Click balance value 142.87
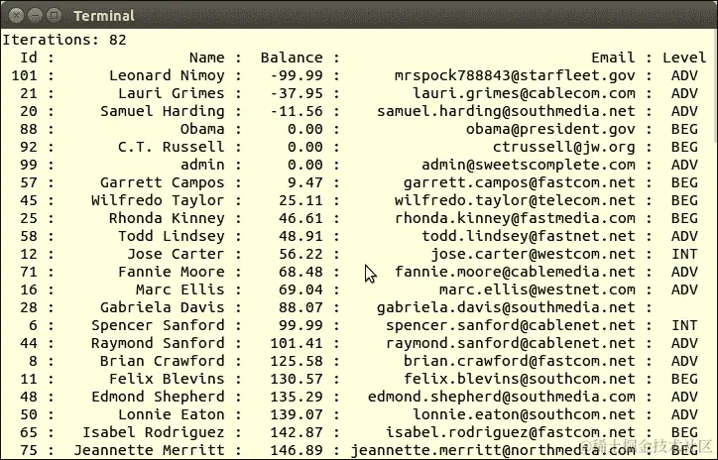Viewport: 718px width, 460px height. tap(297, 432)
